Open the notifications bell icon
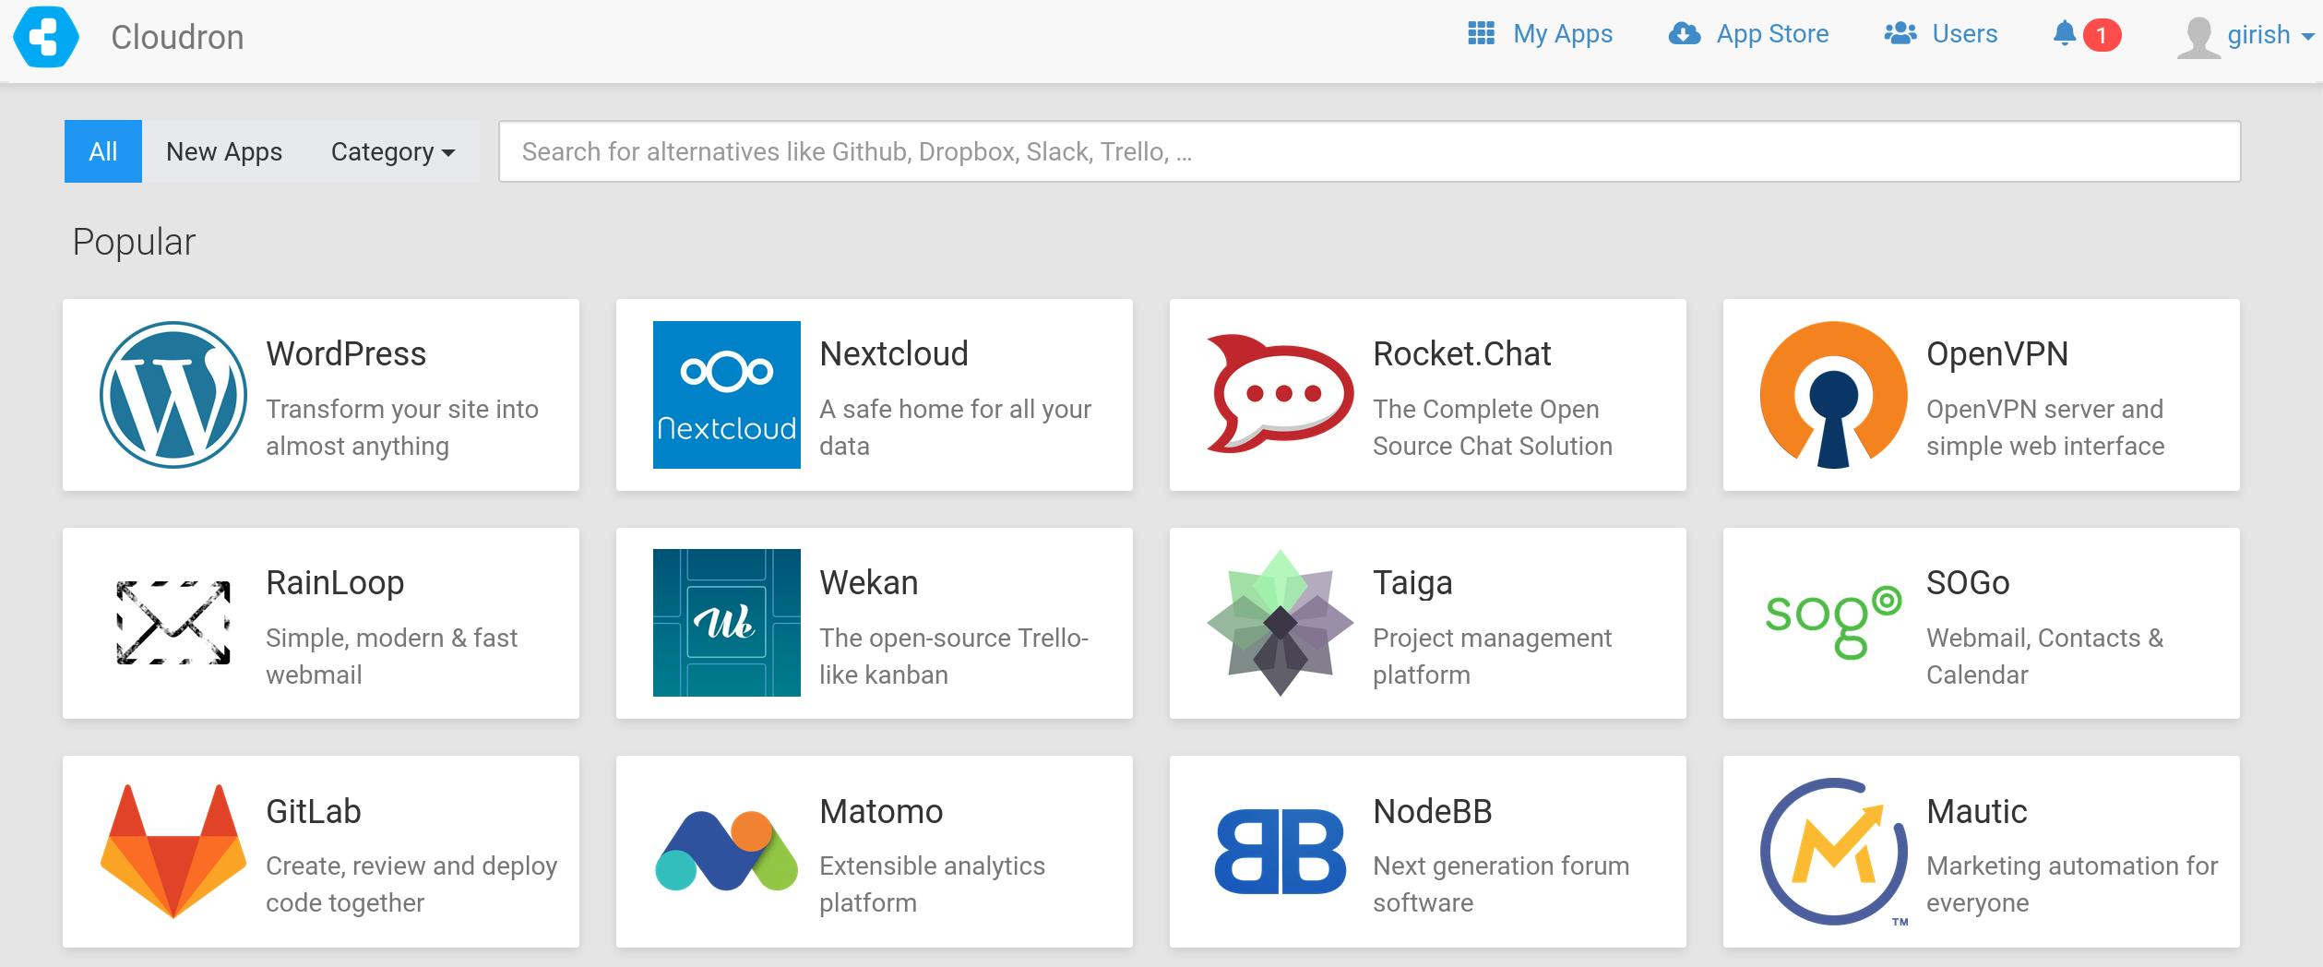This screenshot has height=967, width=2323. tap(2065, 34)
